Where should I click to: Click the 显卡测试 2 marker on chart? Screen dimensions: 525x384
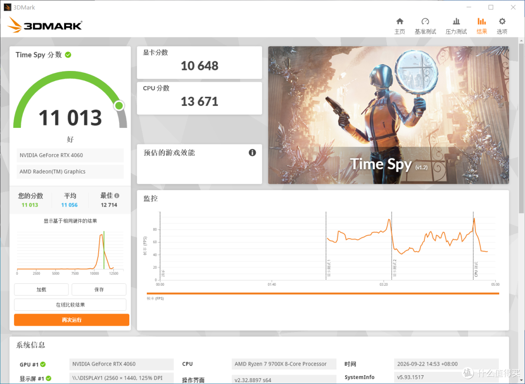click(394, 268)
